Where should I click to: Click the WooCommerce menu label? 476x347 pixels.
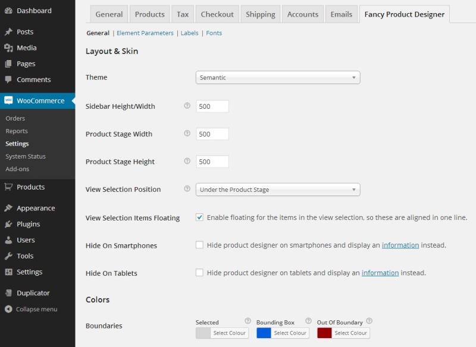[x=40, y=100]
